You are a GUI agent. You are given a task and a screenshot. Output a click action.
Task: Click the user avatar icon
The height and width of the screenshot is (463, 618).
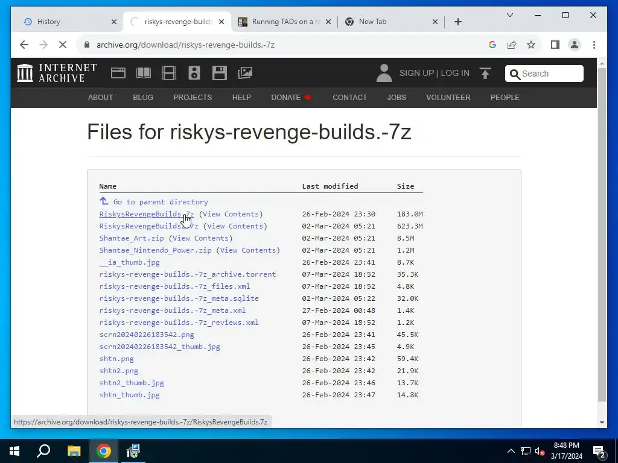click(384, 73)
